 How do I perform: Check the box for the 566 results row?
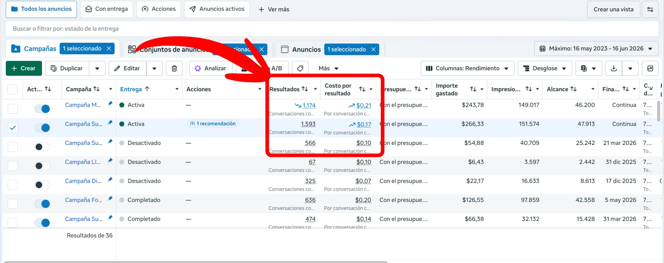[x=12, y=147]
